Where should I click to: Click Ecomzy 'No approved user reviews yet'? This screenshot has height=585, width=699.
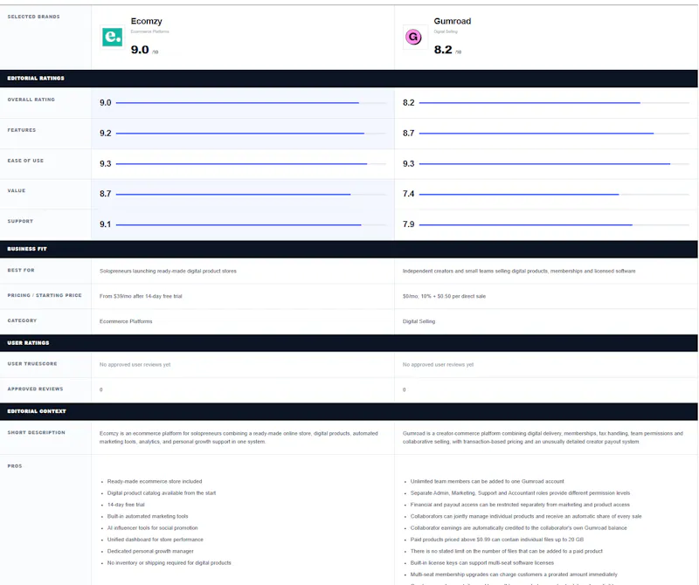(135, 364)
